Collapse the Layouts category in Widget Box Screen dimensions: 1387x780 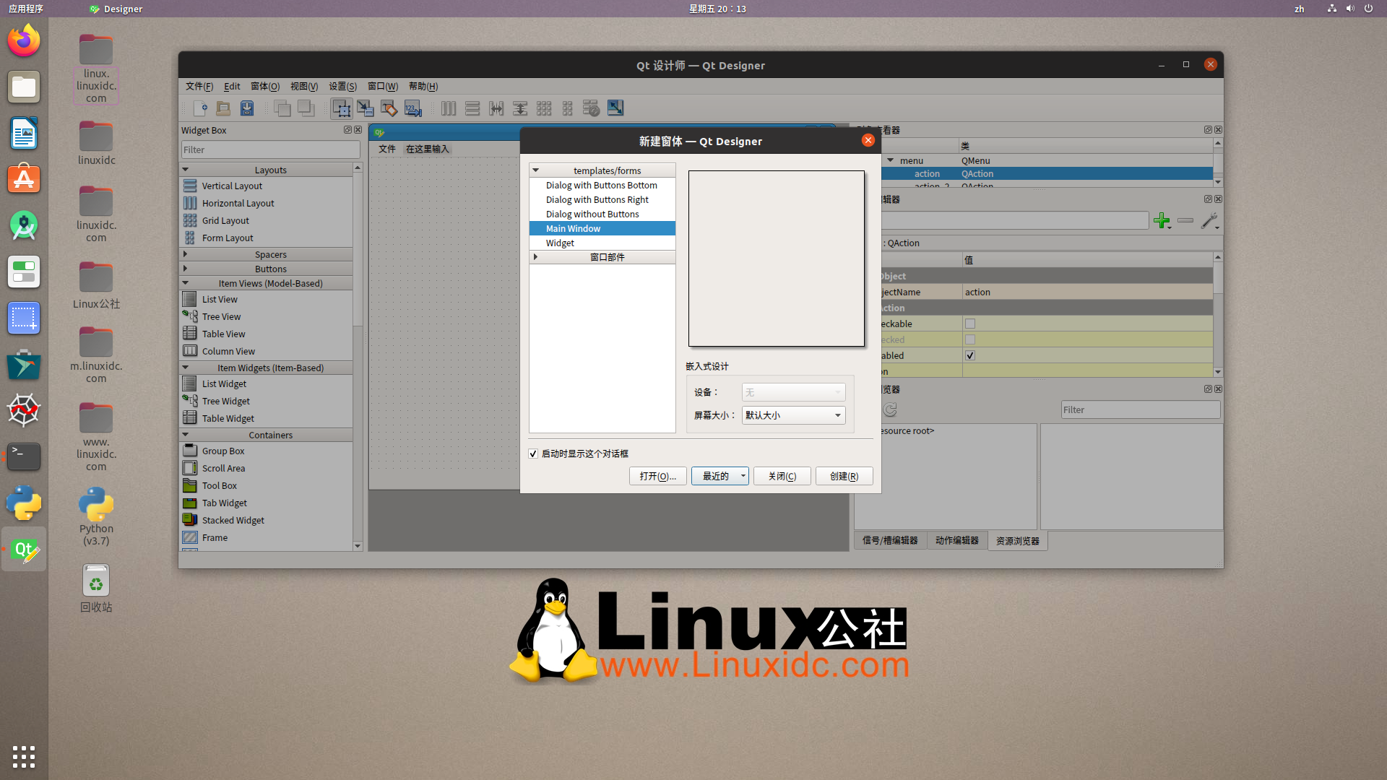point(186,170)
